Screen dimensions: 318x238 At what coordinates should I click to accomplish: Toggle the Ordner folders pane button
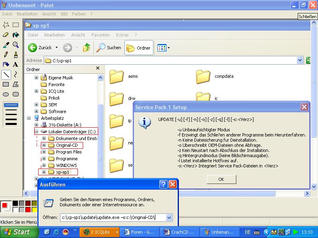(139, 48)
